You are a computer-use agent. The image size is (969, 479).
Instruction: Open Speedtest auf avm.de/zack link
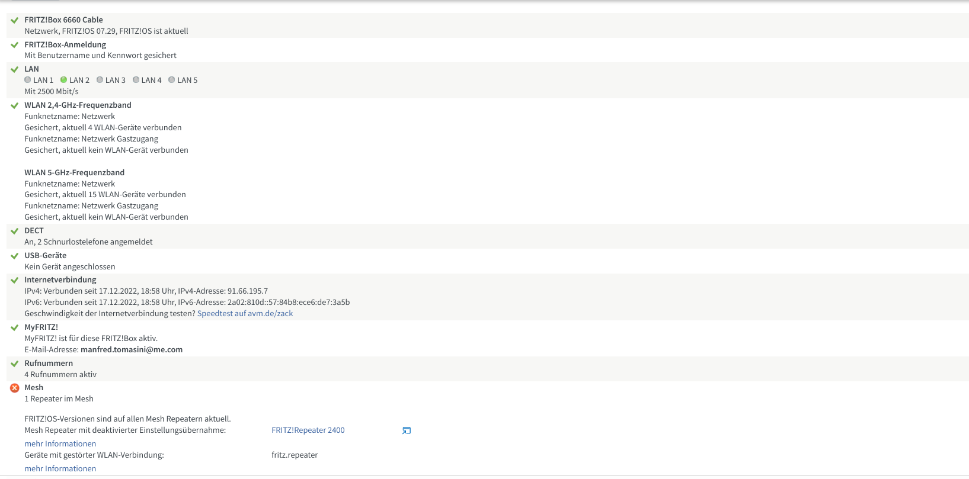point(245,314)
